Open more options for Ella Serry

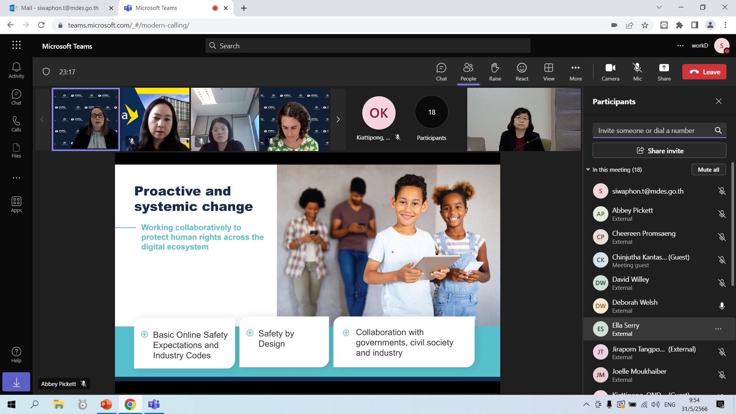click(x=718, y=329)
